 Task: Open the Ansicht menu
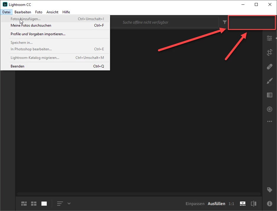pyautogui.click(x=52, y=12)
